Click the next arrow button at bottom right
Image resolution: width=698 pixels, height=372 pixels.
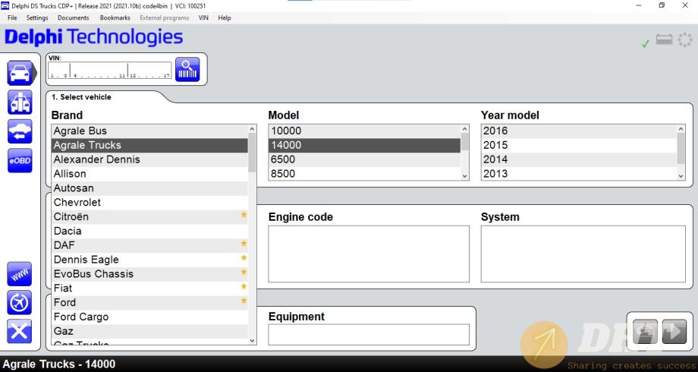point(674,332)
